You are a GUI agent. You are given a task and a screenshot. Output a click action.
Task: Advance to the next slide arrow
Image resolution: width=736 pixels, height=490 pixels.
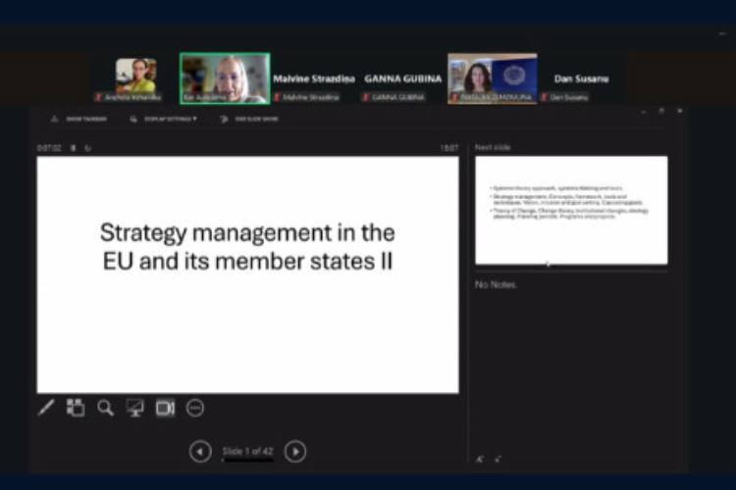295,451
